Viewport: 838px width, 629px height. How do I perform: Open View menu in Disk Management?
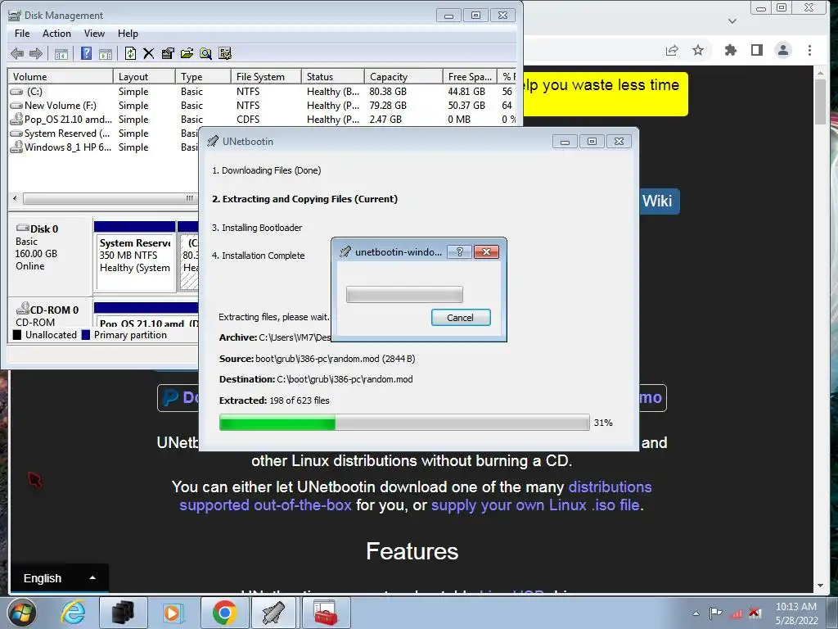point(94,33)
